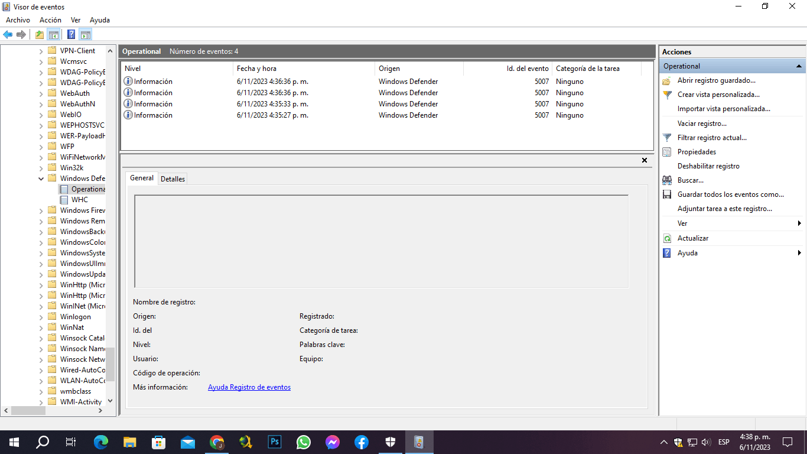
Task: Click the Guardar todos los eventos floppy icon
Action: [667, 194]
